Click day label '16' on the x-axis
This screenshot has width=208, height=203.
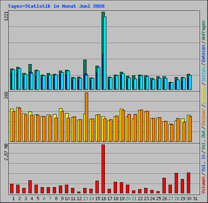[x=104, y=199]
